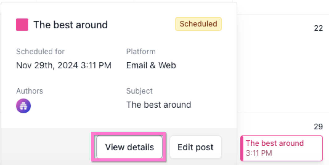
Task: Click the gray footer area left of View details
Action: (x=46, y=147)
